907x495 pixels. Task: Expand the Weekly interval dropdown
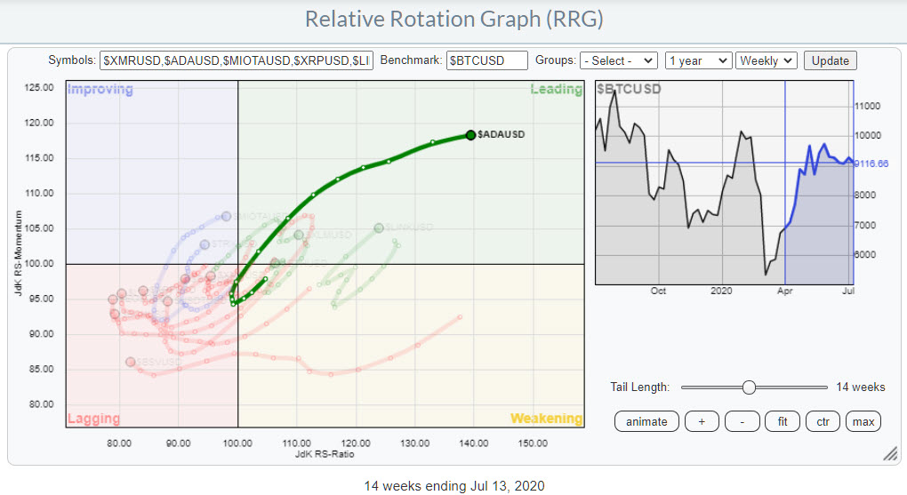(x=766, y=60)
